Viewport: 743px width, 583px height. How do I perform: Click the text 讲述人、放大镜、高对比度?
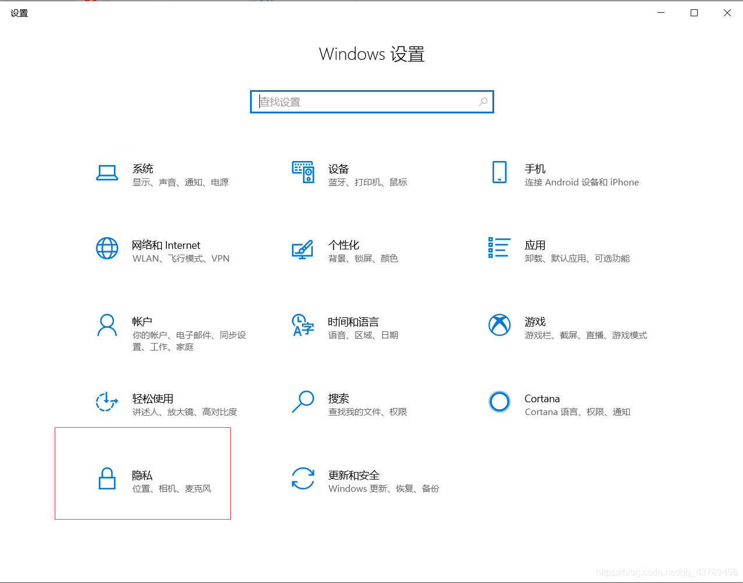tap(184, 412)
